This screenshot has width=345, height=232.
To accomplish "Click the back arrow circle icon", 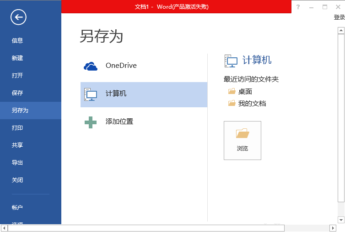I will point(18,17).
